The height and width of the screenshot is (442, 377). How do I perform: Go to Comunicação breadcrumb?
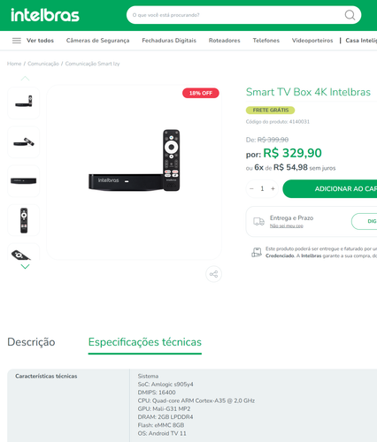coord(43,64)
